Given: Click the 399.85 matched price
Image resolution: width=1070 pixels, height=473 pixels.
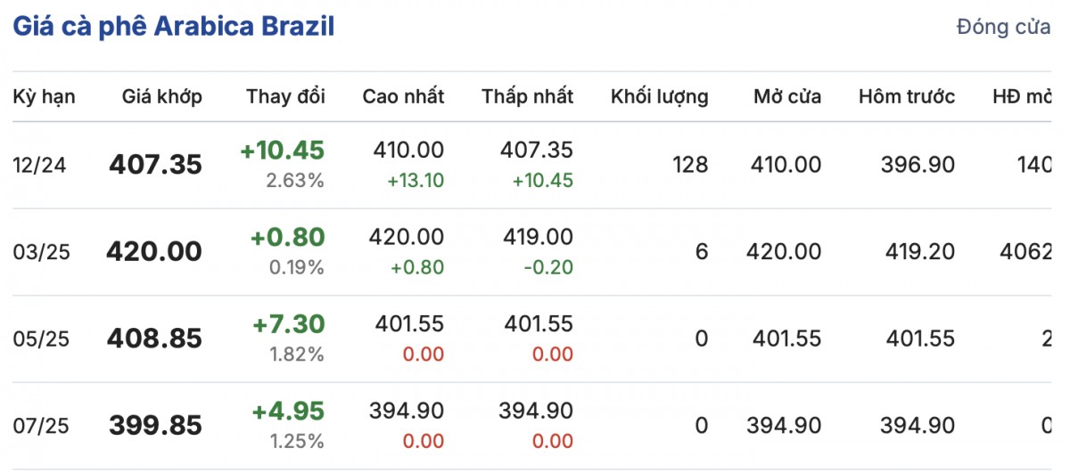Looking at the screenshot, I should (155, 426).
